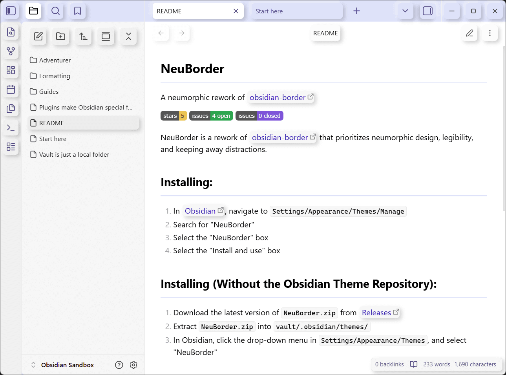Open the Releases link
The height and width of the screenshot is (375, 506).
(x=380, y=313)
